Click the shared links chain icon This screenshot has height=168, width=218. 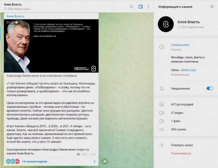(x=162, y=129)
